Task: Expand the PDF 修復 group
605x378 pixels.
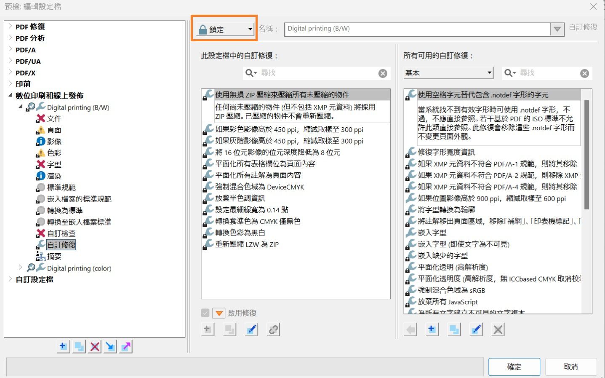Action: click(10, 26)
